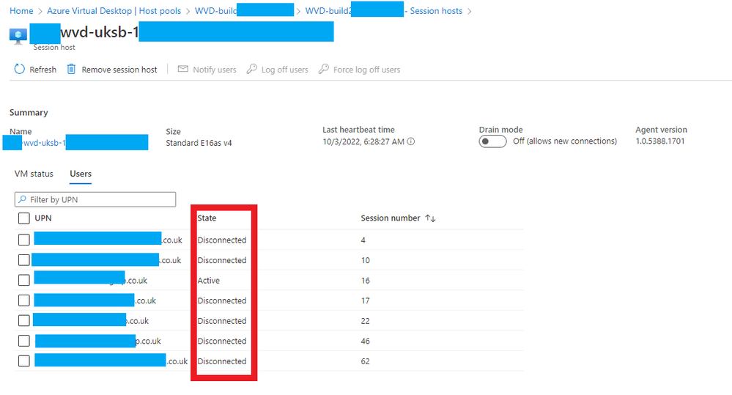Select the checkbox for session 62 user

[23, 361]
